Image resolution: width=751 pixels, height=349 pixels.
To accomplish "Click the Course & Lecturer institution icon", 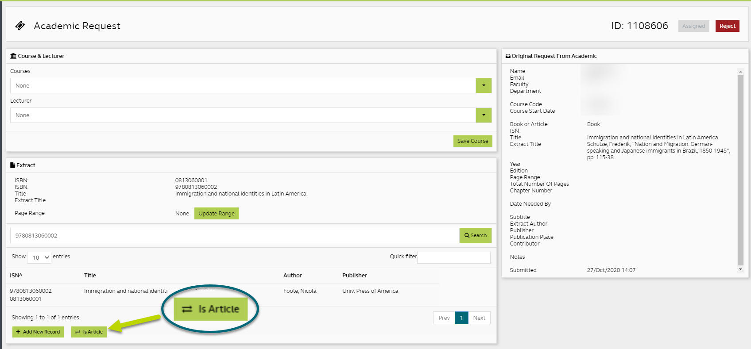I will pyautogui.click(x=13, y=56).
